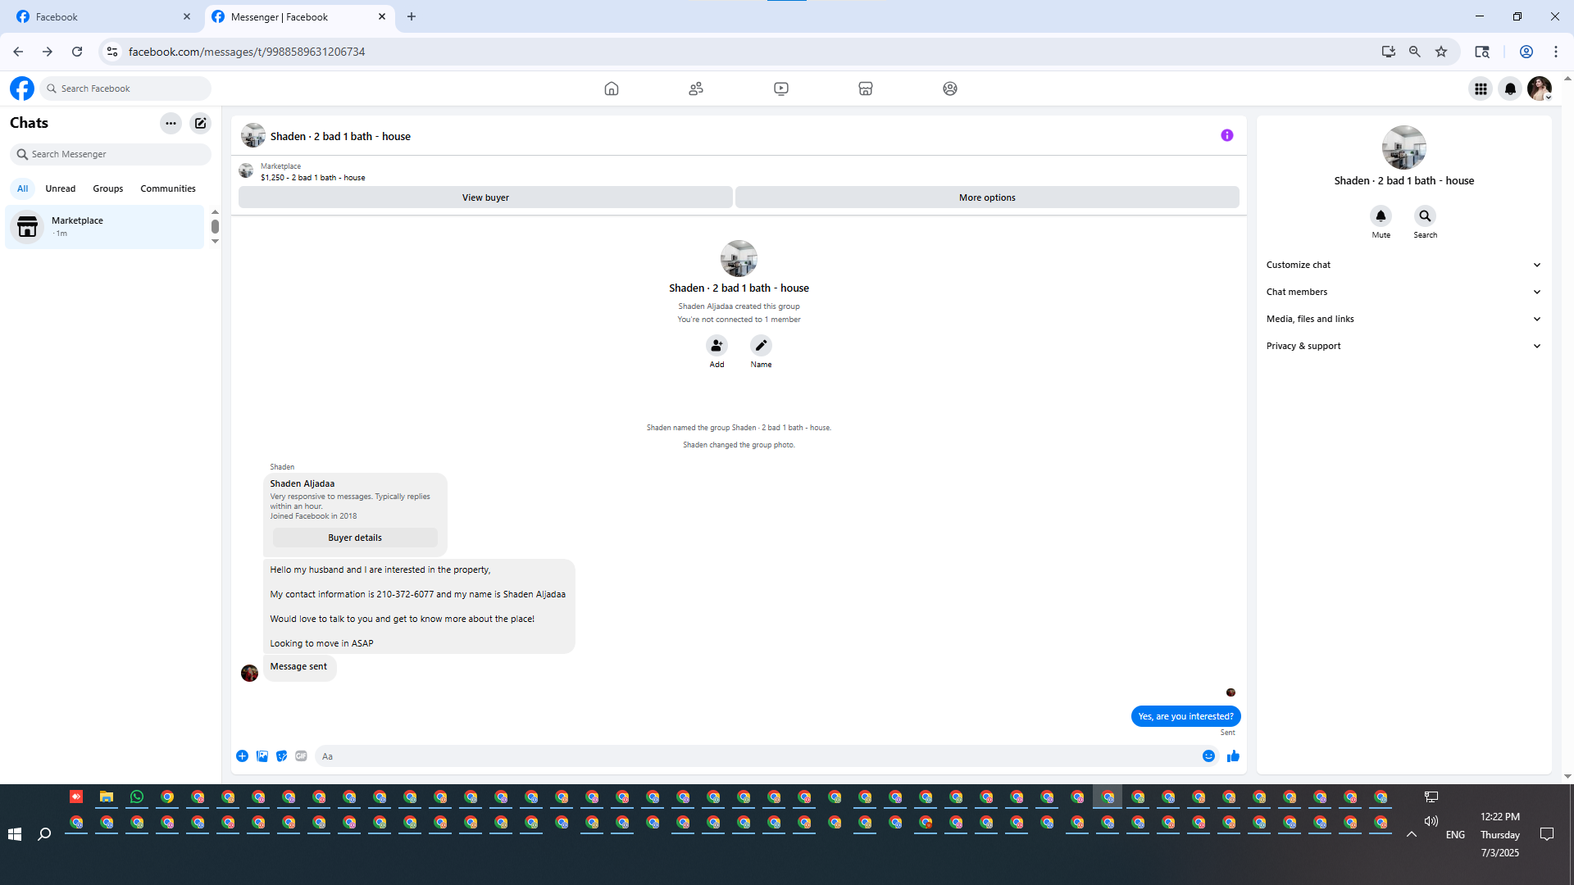Mute this conversation
Screen dimensions: 1574x885
[x=1381, y=216]
